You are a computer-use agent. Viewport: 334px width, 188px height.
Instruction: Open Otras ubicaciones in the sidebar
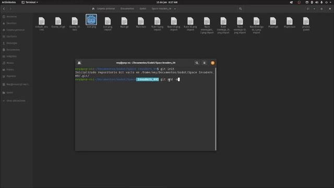(14, 101)
